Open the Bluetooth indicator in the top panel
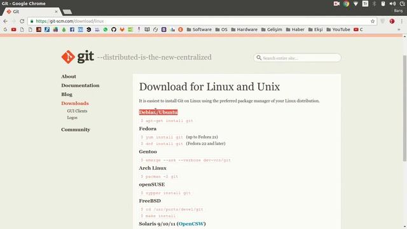Image resolution: width=407 pixels, height=229 pixels. 374,4
